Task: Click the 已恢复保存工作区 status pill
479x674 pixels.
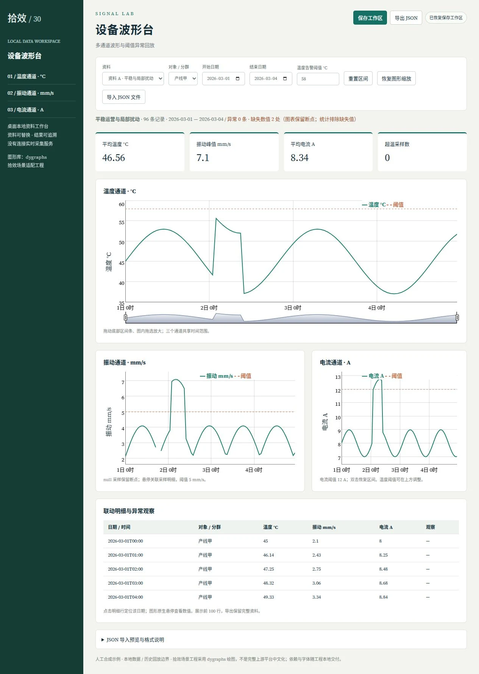Action: pyautogui.click(x=446, y=18)
